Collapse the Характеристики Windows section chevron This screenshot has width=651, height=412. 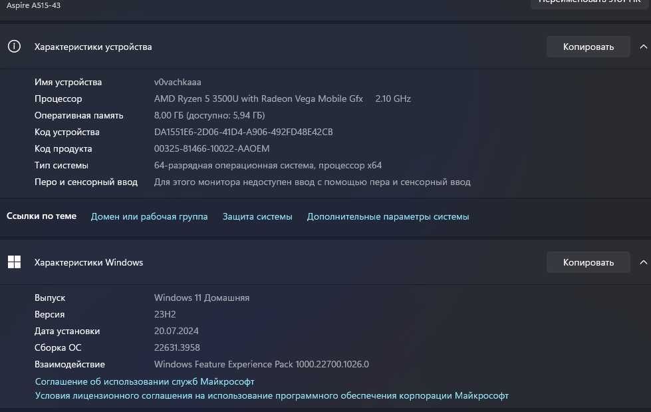(643, 262)
